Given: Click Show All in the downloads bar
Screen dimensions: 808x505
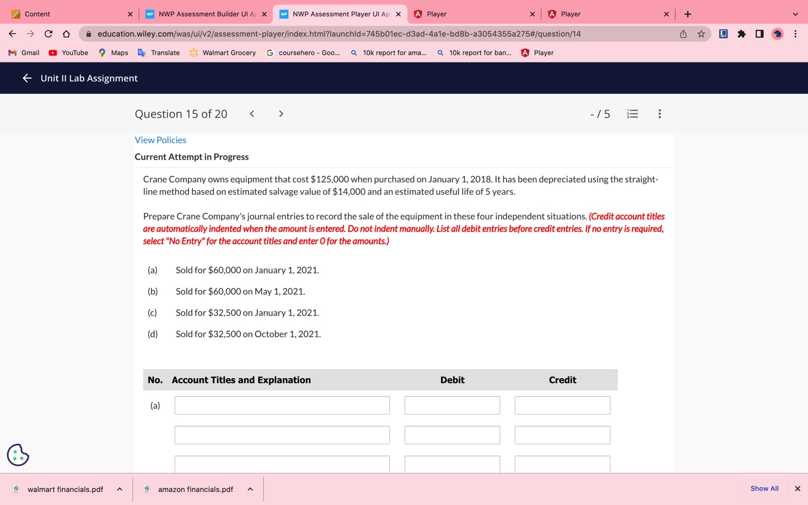Looking at the screenshot, I should tap(764, 488).
